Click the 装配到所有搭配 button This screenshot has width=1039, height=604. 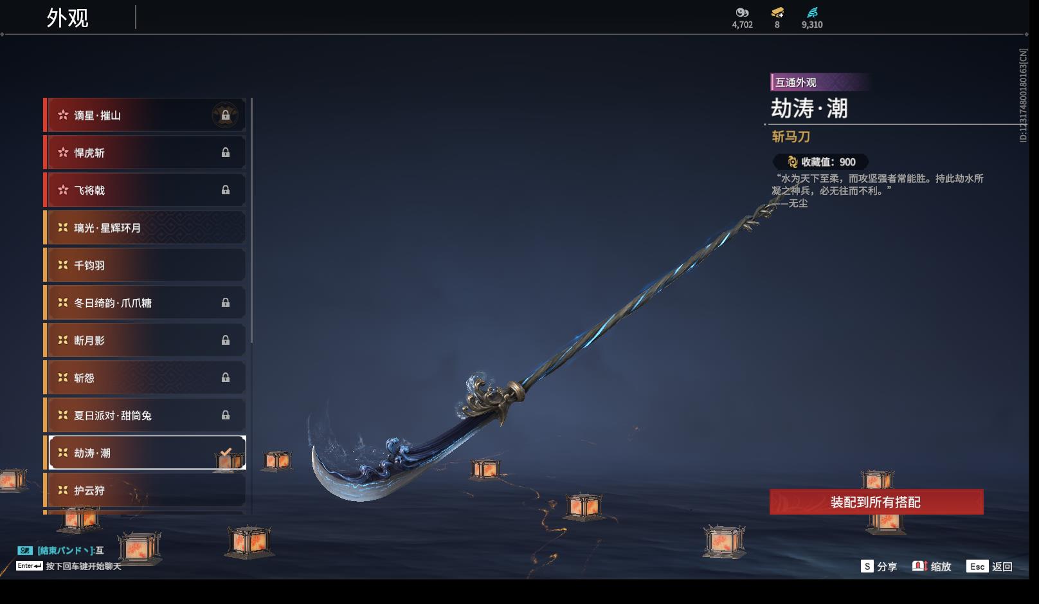pyautogui.click(x=876, y=502)
